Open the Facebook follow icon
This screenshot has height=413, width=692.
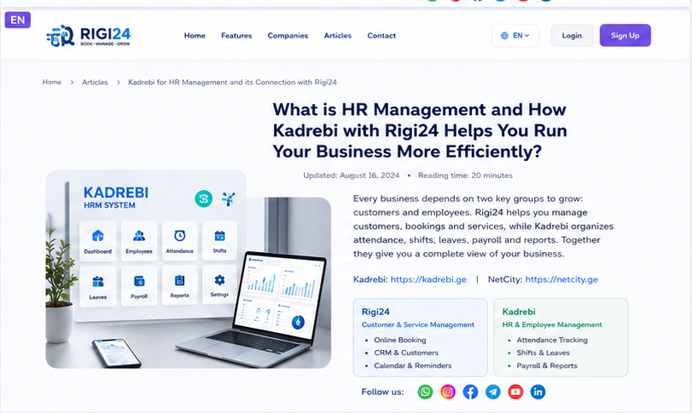(470, 392)
